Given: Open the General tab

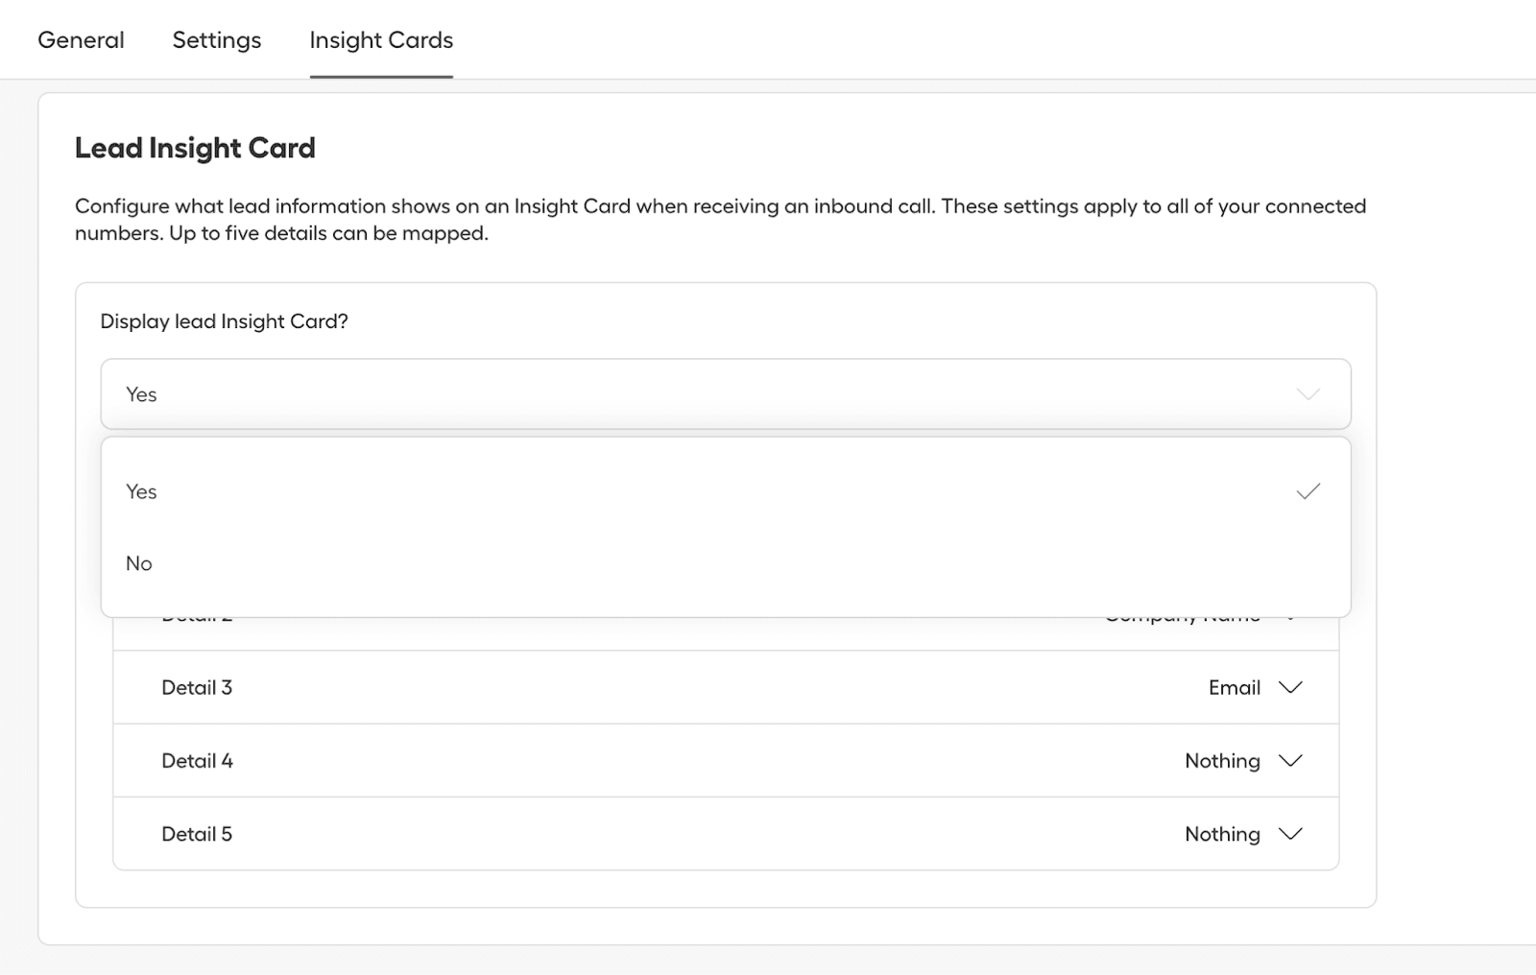Looking at the screenshot, I should click(81, 40).
